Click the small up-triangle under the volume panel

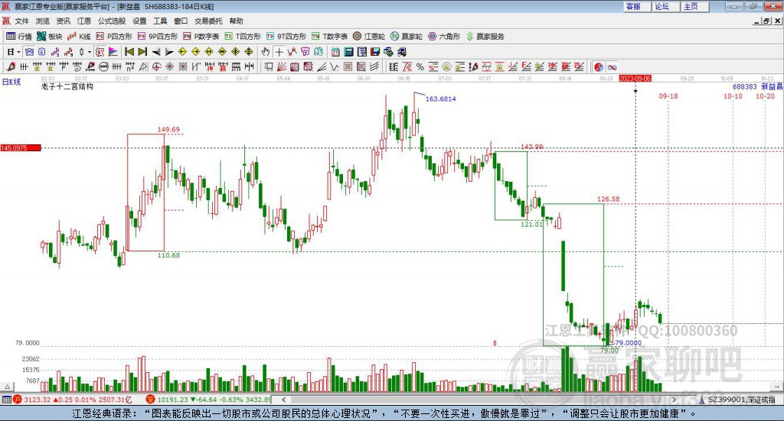click(7, 387)
